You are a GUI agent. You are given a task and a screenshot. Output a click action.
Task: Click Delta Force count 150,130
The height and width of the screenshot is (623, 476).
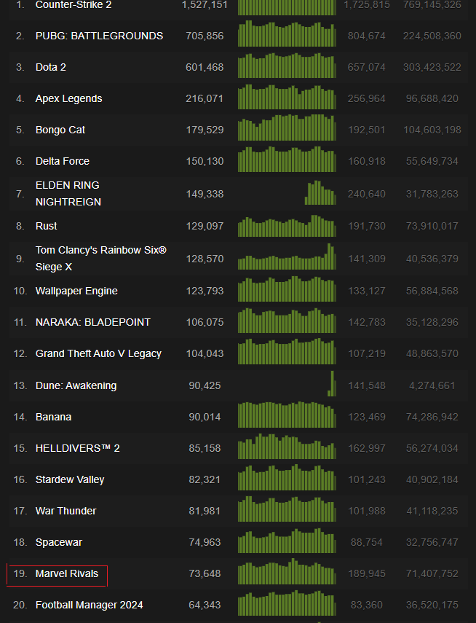(205, 161)
